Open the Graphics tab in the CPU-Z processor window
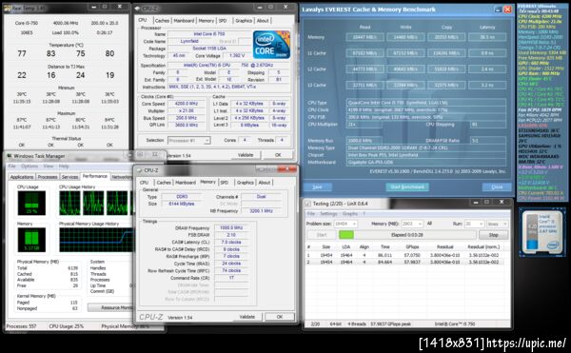The width and height of the screenshot is (571, 353). [244, 21]
